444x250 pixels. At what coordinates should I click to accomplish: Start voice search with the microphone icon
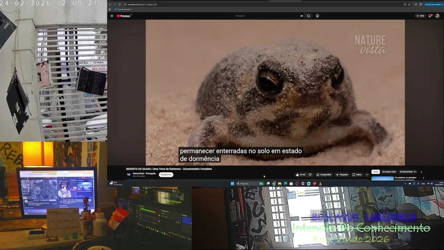(x=317, y=16)
